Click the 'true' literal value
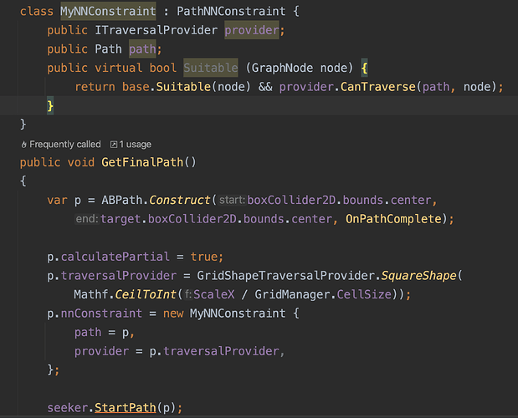This screenshot has width=518, height=418. (203, 257)
